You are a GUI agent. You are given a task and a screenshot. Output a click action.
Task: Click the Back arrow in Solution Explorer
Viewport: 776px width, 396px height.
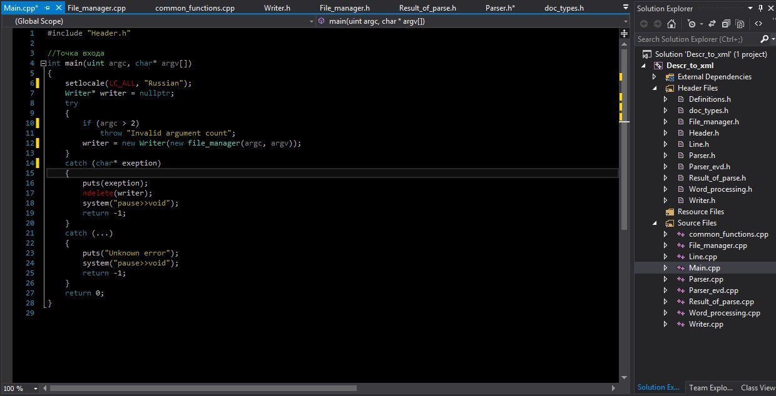point(643,24)
